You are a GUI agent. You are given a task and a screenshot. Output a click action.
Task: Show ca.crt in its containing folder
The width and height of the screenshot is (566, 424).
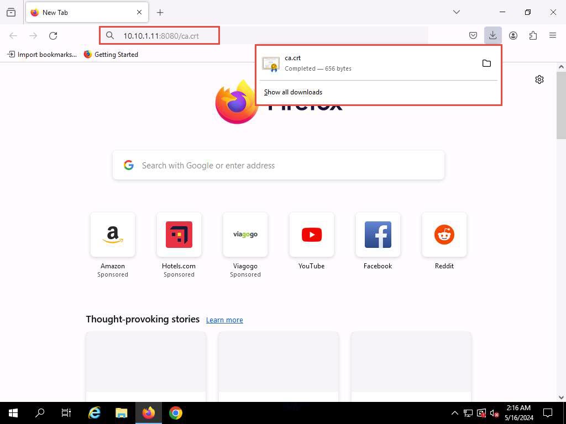pyautogui.click(x=486, y=63)
